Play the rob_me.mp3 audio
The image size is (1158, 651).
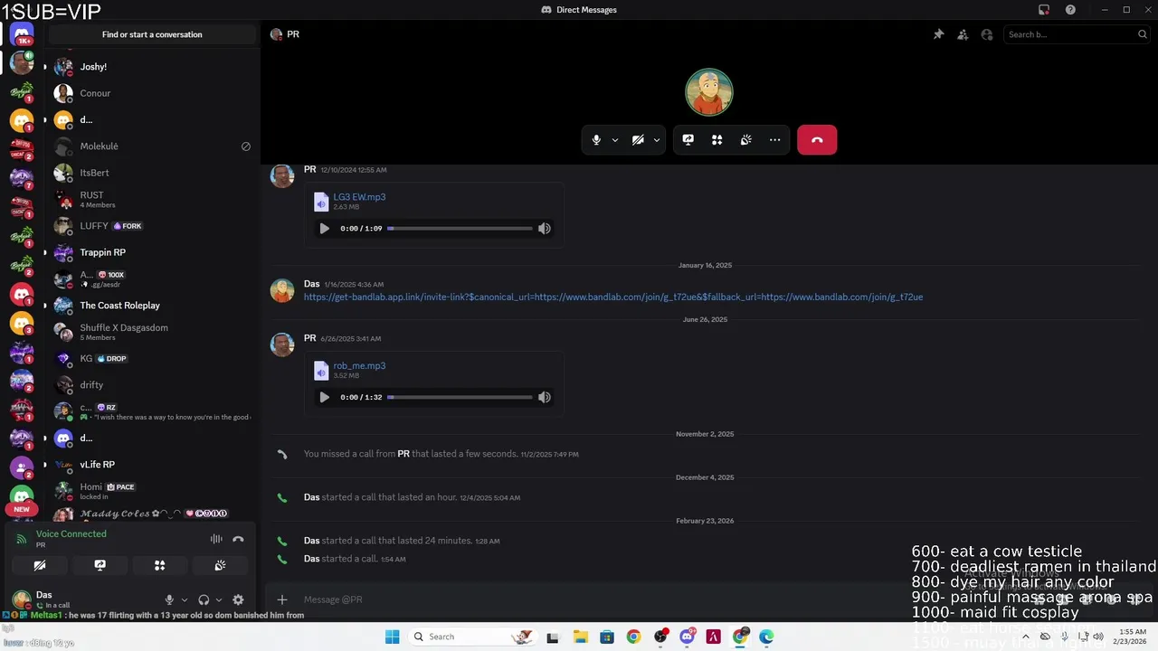324,397
